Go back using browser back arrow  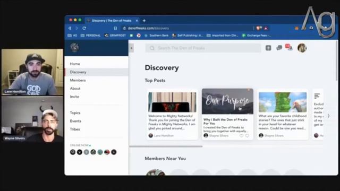[x=70, y=28]
